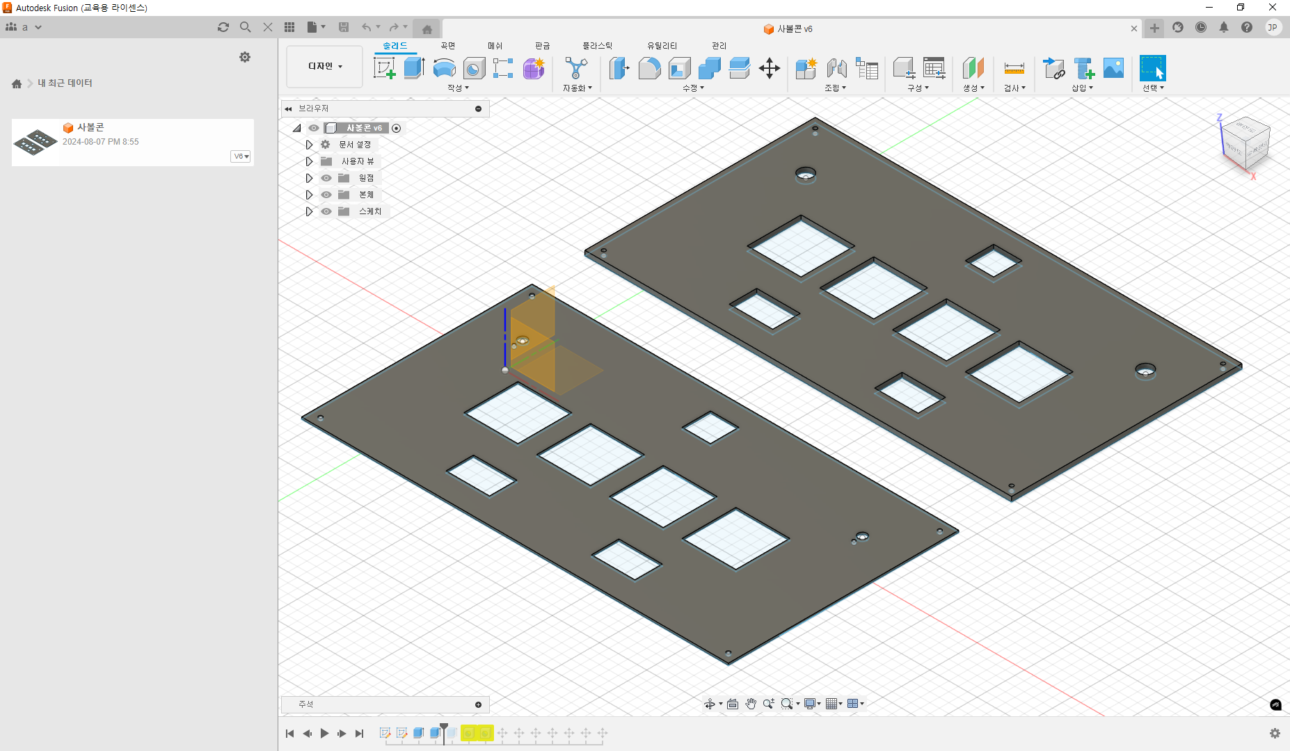
Task: Select the Extrude tool
Action: click(x=415, y=68)
